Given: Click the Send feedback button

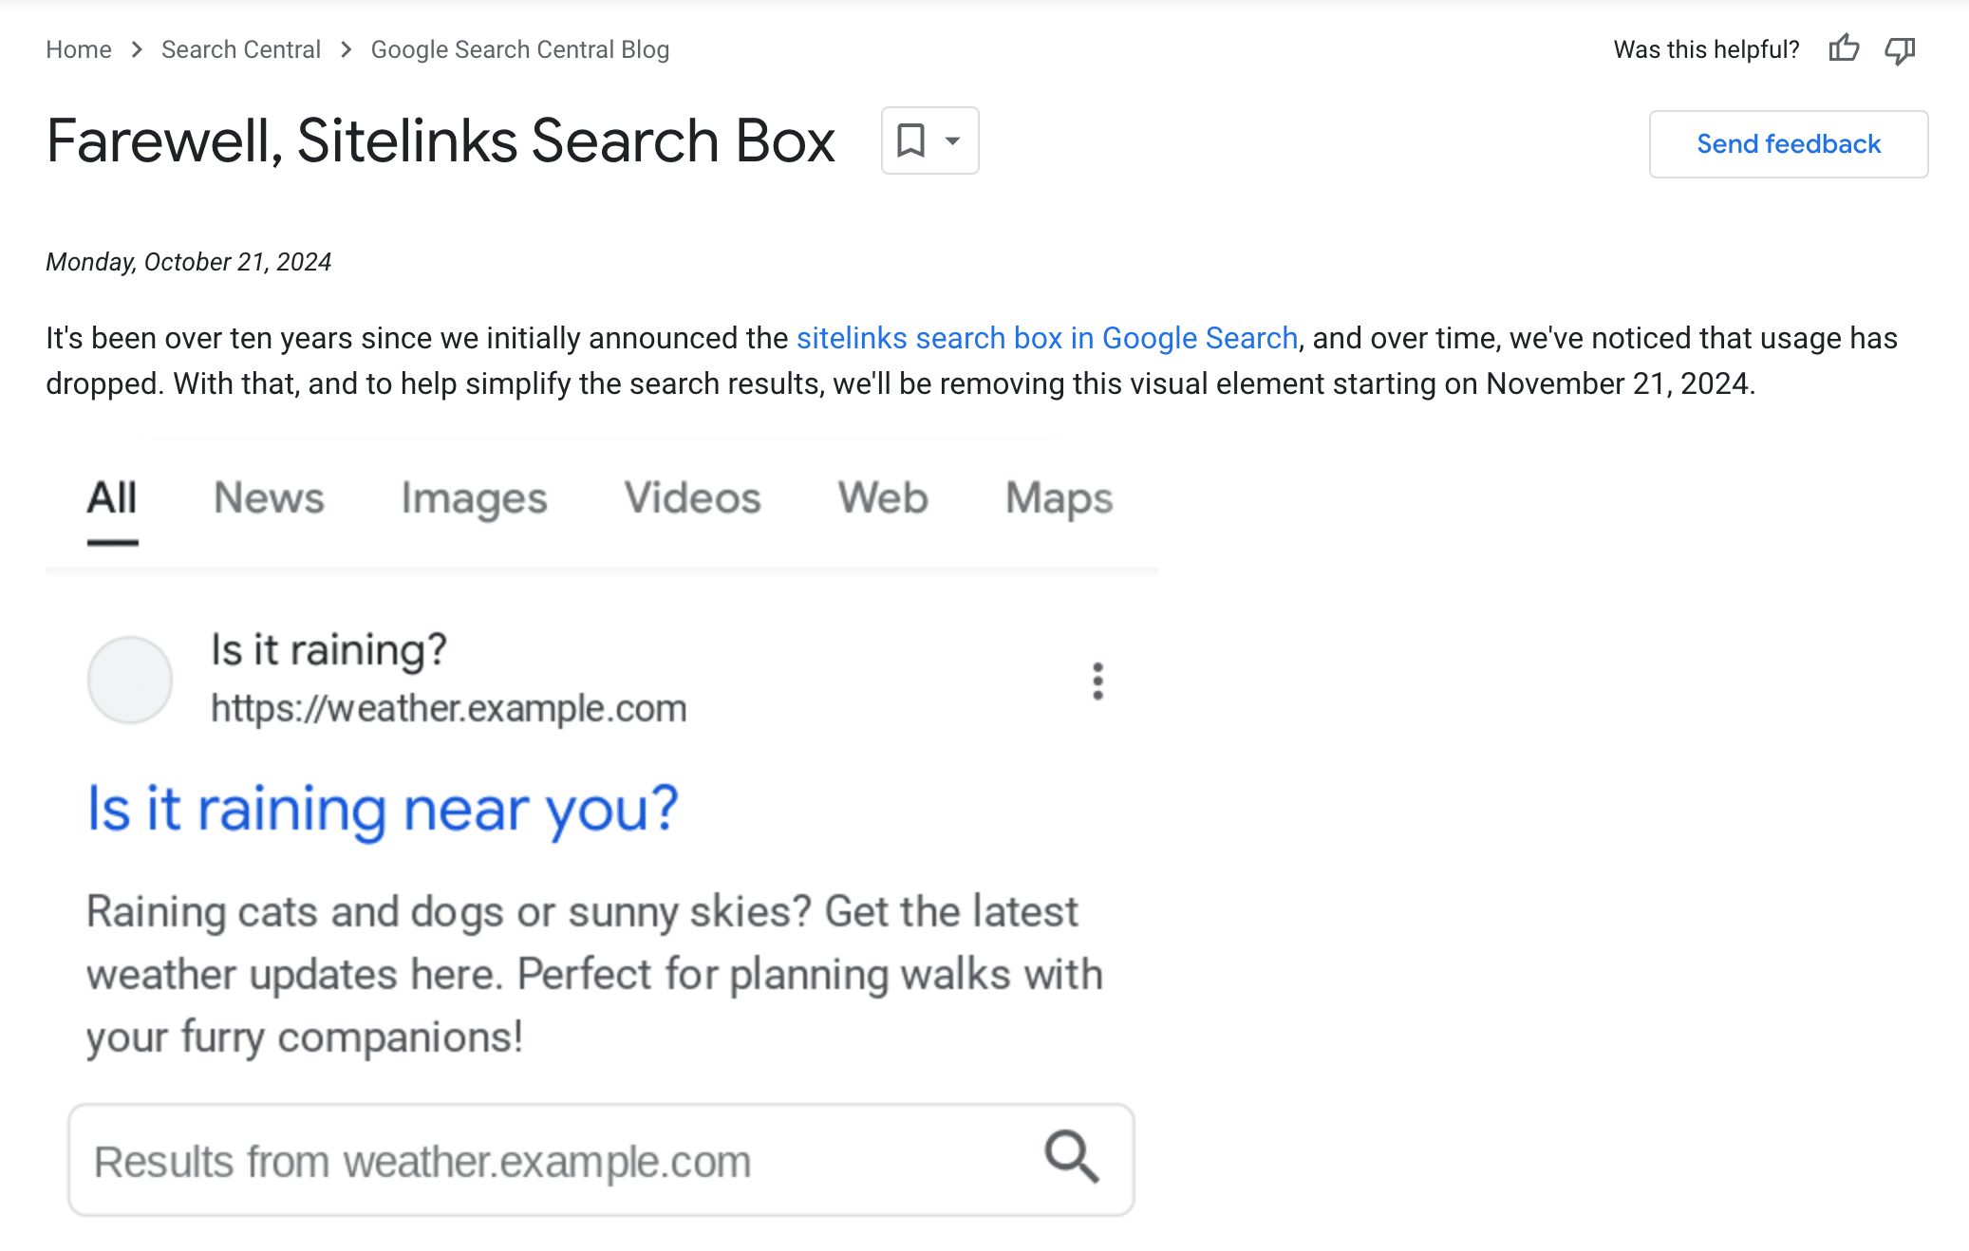Looking at the screenshot, I should click(1787, 143).
